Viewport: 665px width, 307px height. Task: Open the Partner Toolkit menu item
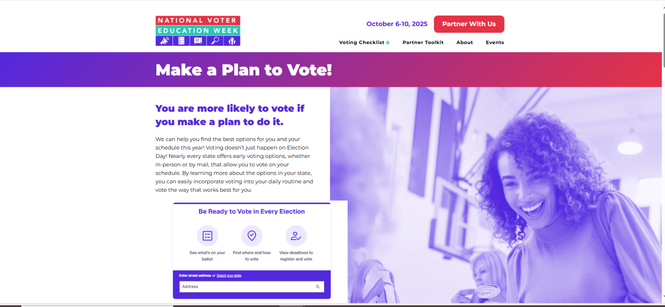pos(423,43)
